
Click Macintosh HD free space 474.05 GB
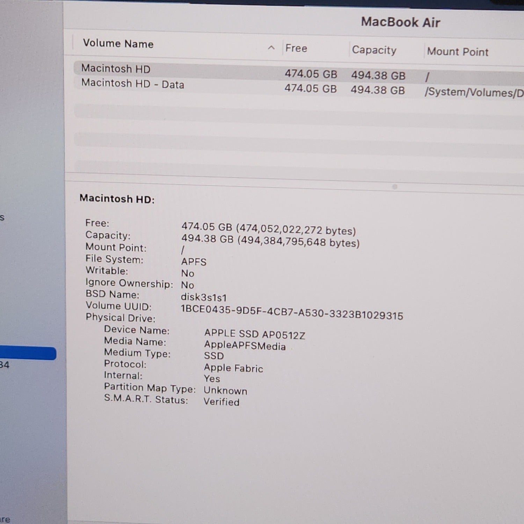pos(310,74)
